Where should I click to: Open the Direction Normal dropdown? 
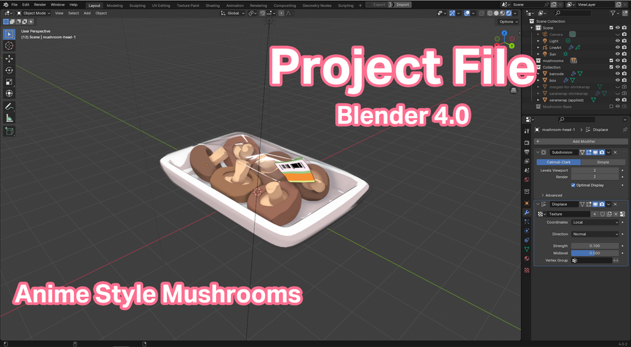tap(595, 234)
